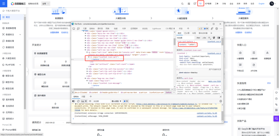The width and height of the screenshot is (279, 136).
Task: Expand the billing-nav nav-item div node
Action: point(85,36)
